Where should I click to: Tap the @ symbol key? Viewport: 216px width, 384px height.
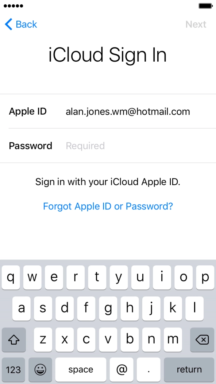click(121, 369)
